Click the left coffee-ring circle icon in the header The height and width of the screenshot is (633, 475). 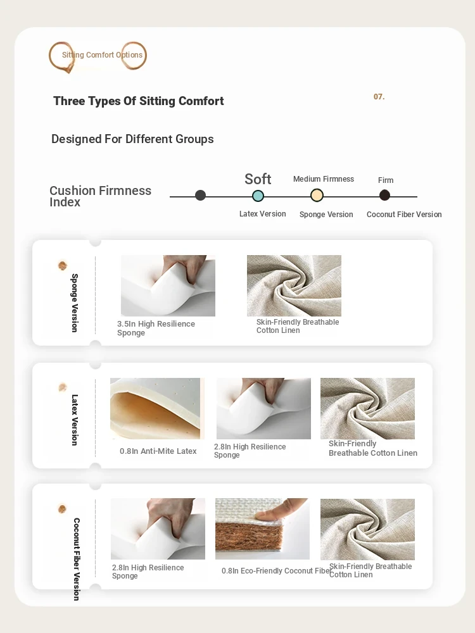62,56
